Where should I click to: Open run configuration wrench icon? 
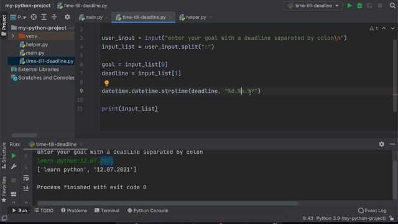click(x=14, y=167)
